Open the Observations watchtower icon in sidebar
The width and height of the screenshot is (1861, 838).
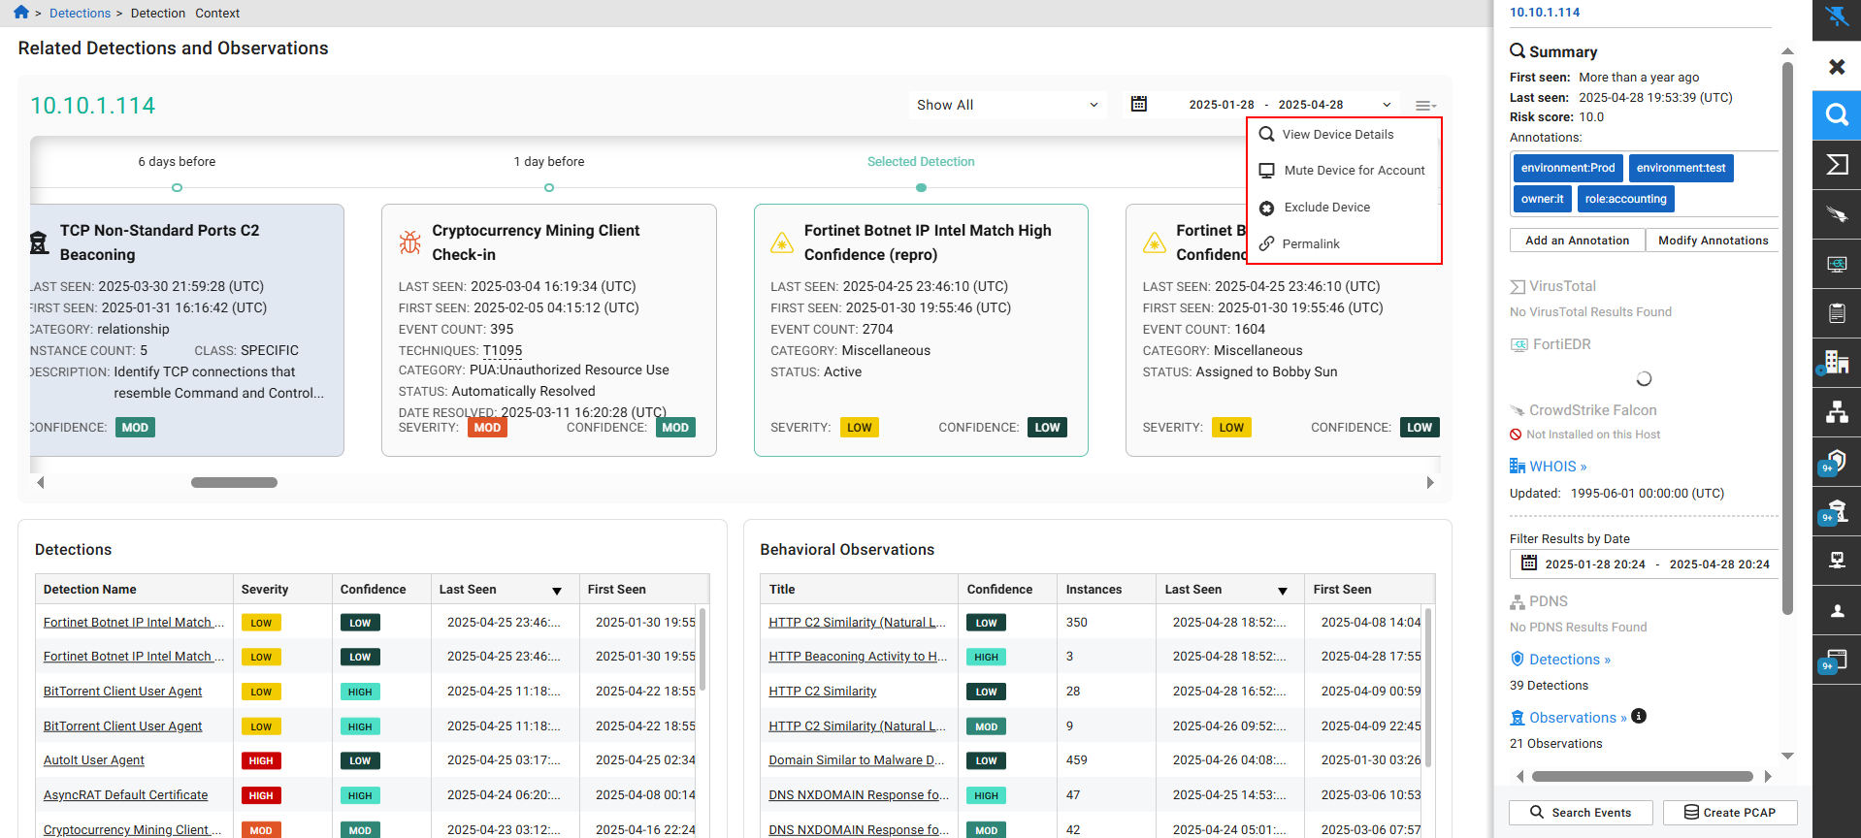[x=1836, y=511]
